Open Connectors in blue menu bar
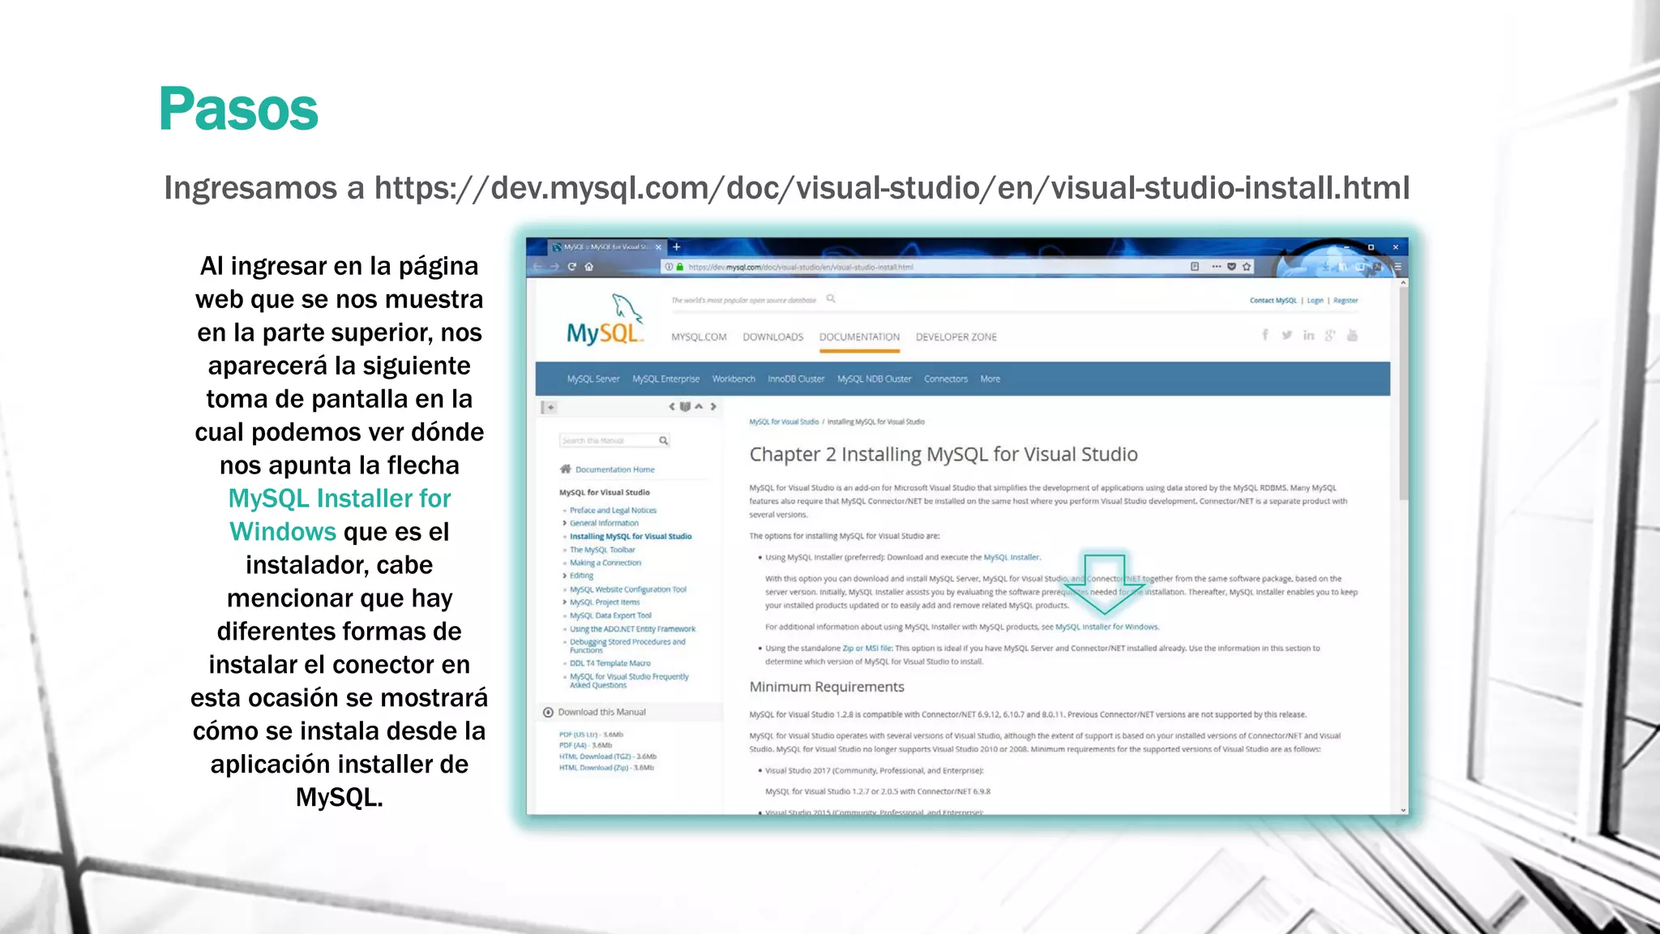The height and width of the screenshot is (934, 1660). pos(946,379)
